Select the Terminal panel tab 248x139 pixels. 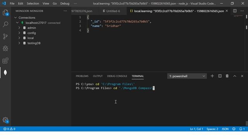point(138,76)
